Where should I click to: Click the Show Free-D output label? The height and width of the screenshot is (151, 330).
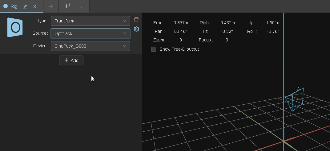(x=179, y=49)
